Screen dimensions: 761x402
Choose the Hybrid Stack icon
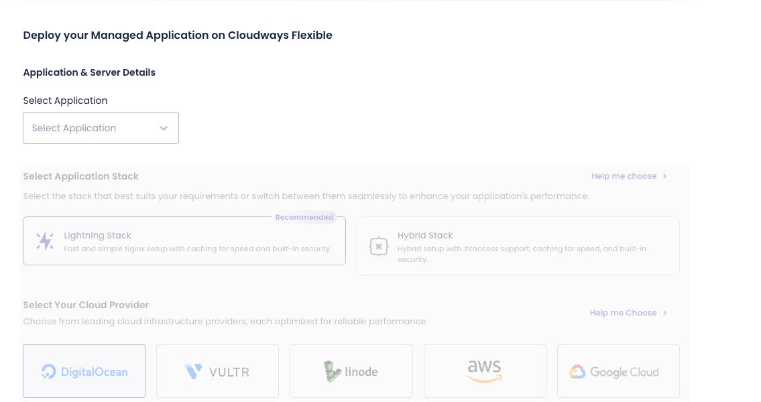pyautogui.click(x=379, y=247)
